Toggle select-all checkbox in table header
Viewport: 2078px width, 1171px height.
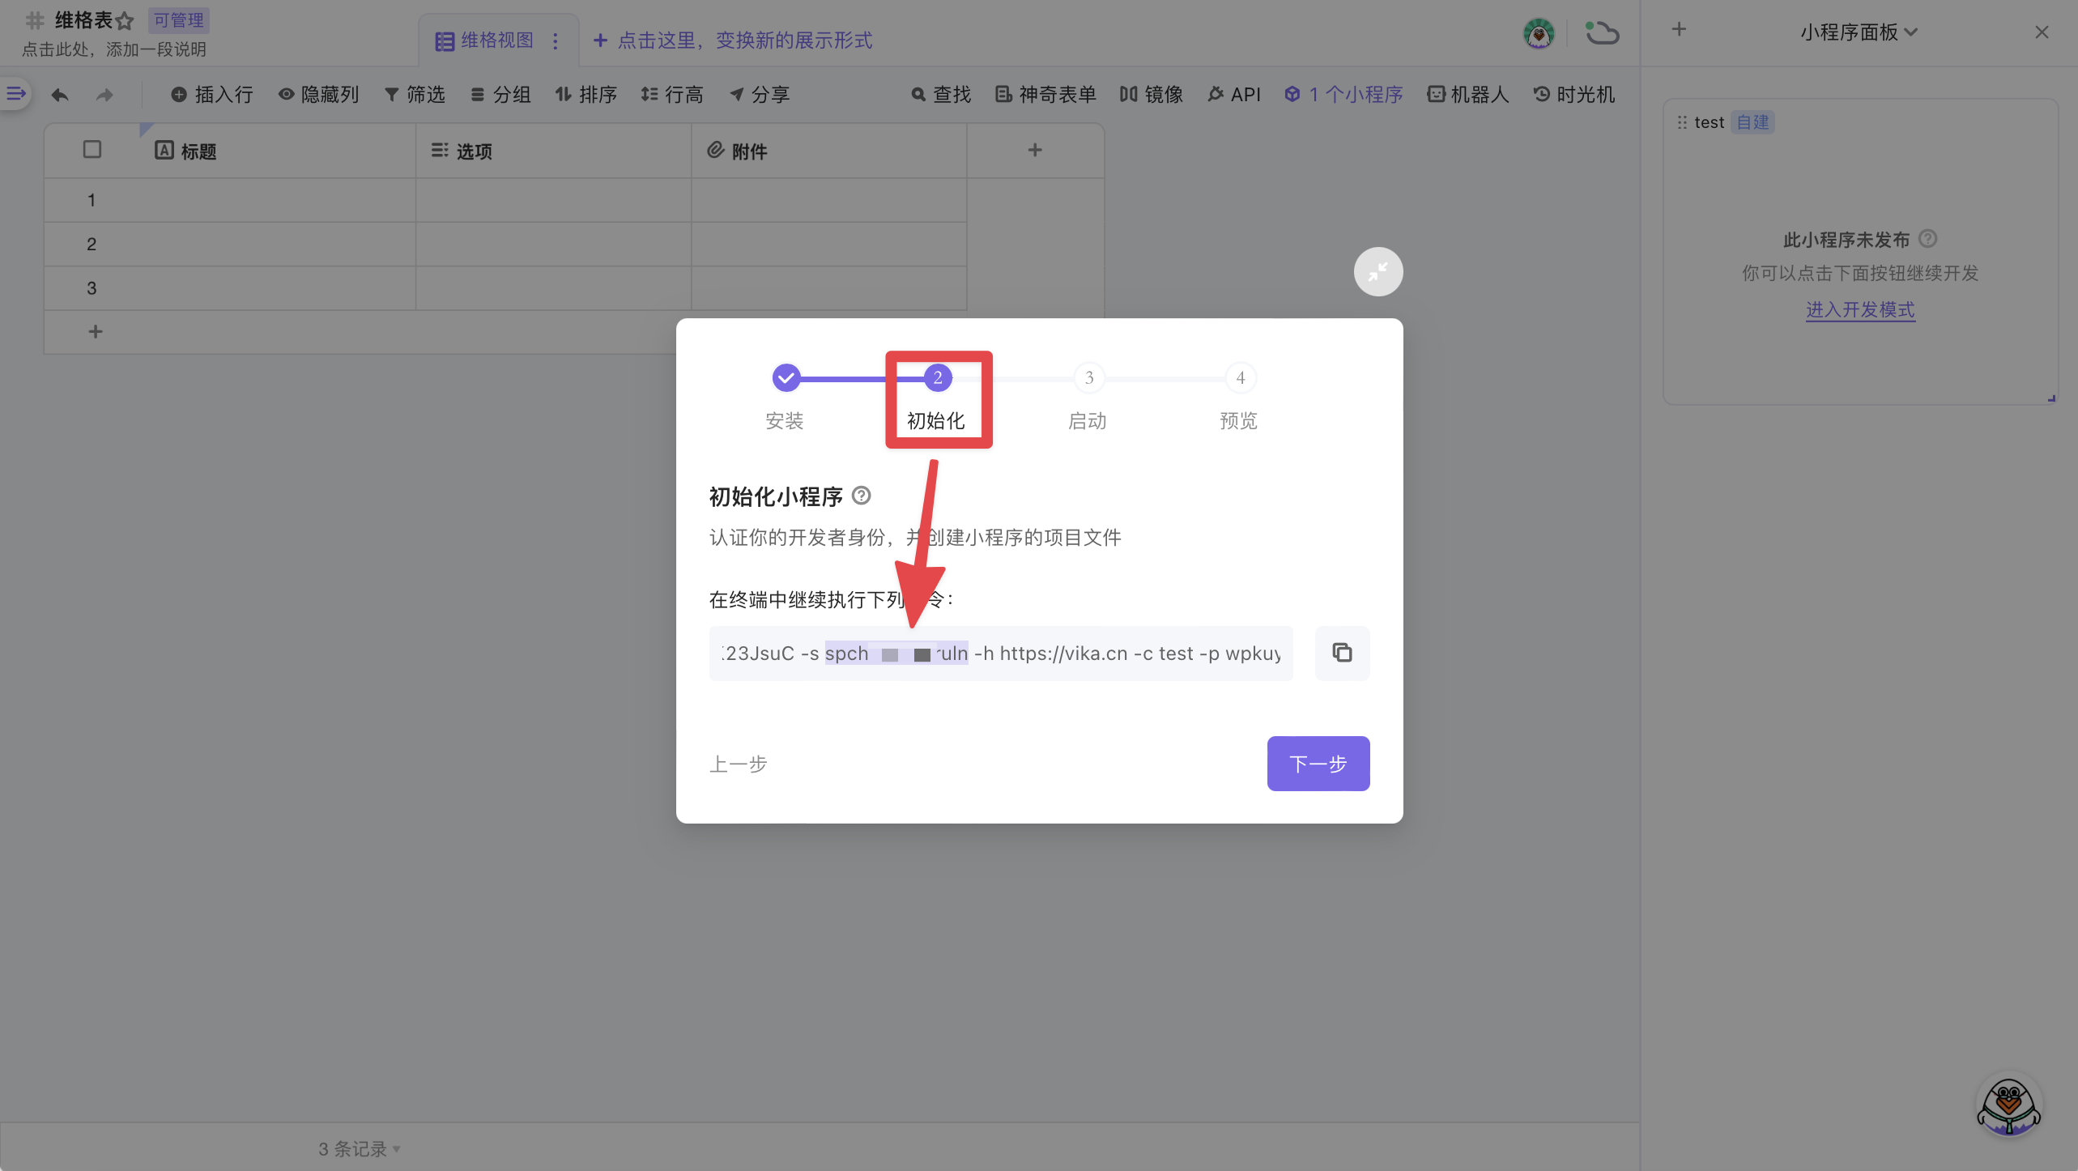point(92,150)
